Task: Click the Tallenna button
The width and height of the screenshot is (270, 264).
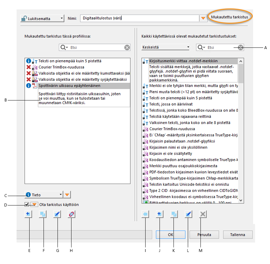Action: [x=238, y=234]
